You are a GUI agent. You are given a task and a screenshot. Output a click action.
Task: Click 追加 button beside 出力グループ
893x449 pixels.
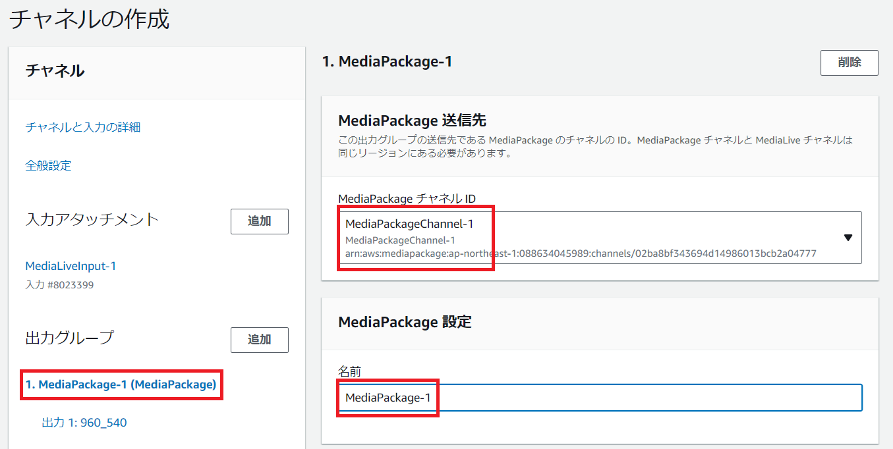pyautogui.click(x=260, y=340)
